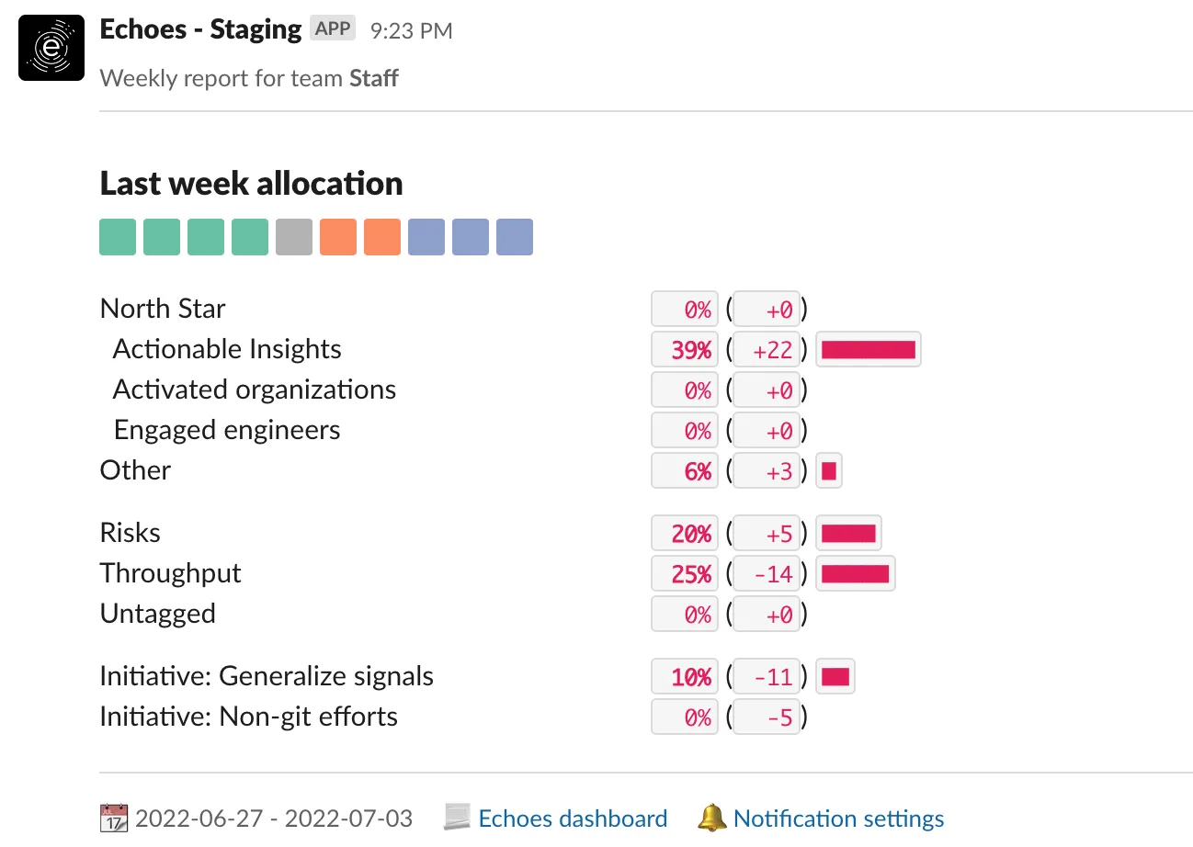
Task: Click the Actionable Insights 39% value
Action: (685, 350)
